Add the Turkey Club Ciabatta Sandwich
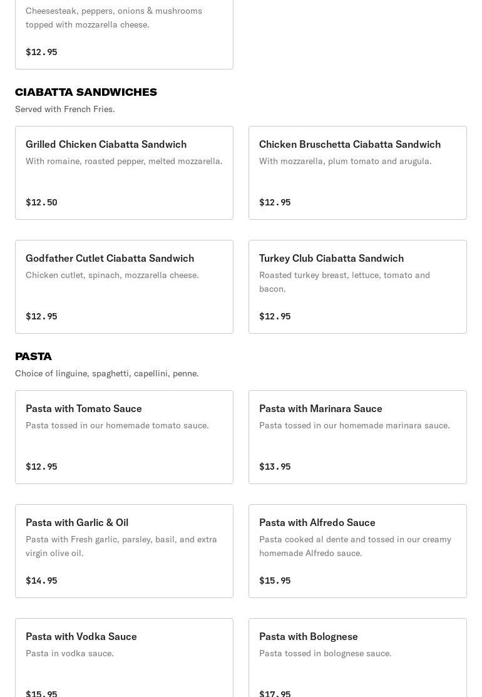This screenshot has width=482, height=697. click(x=357, y=286)
